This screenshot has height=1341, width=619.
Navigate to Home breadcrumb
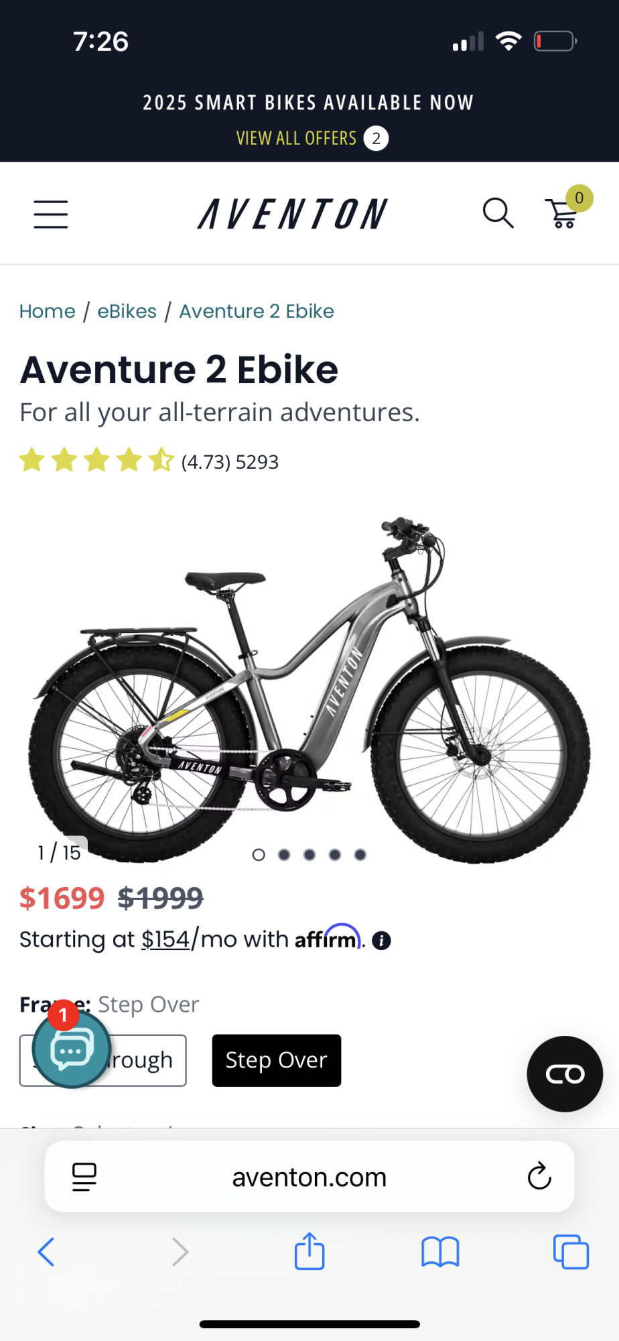47,311
